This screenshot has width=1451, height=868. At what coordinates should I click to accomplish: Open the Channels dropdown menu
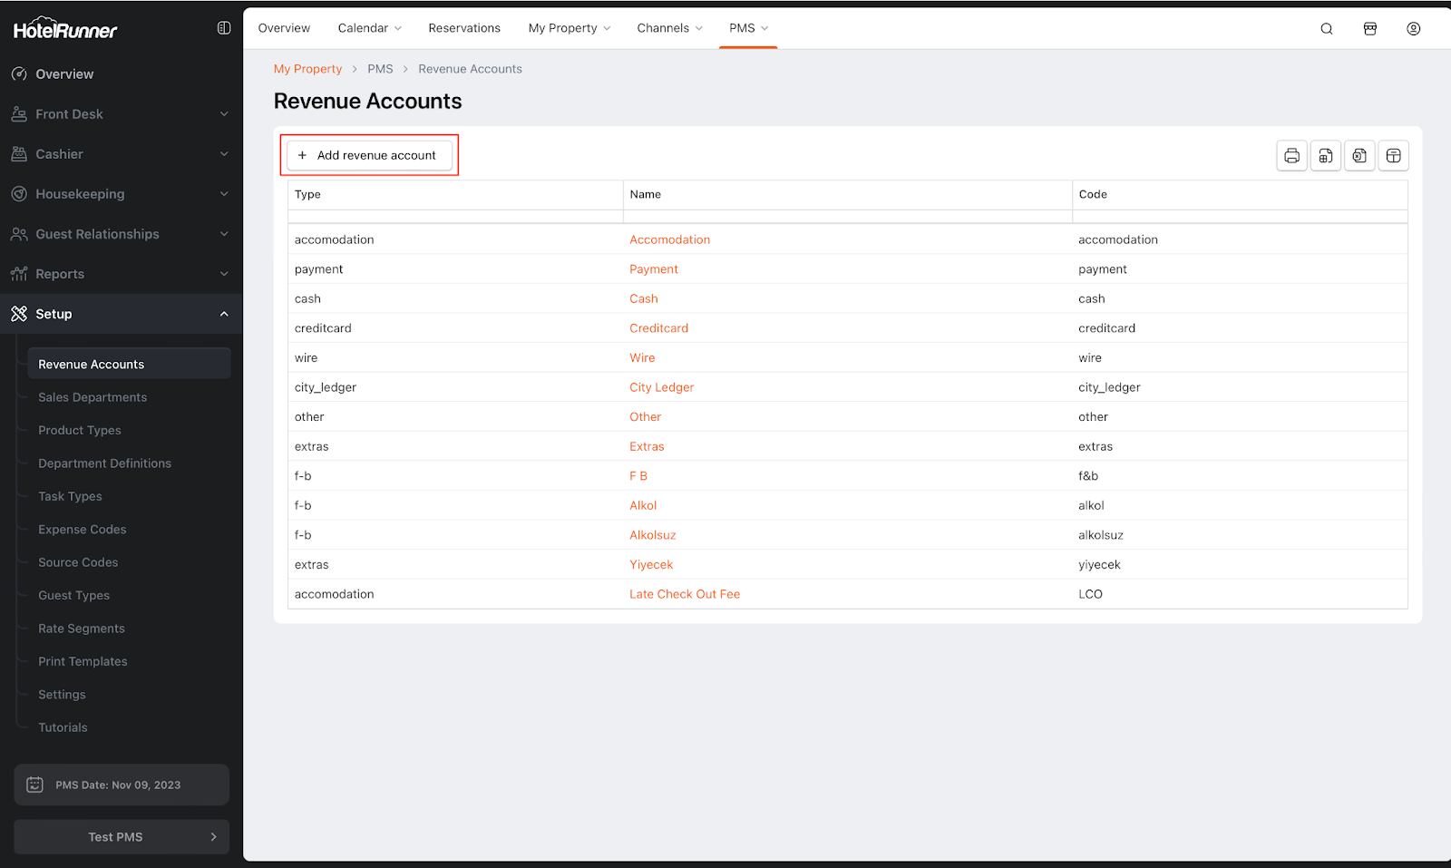(x=669, y=28)
